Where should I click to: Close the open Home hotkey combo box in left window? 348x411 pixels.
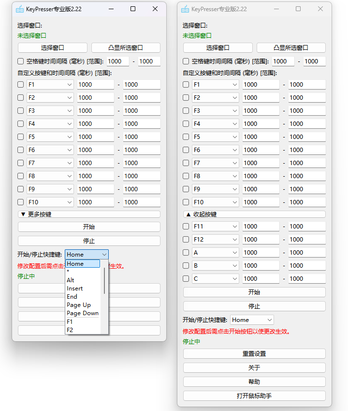(87, 255)
